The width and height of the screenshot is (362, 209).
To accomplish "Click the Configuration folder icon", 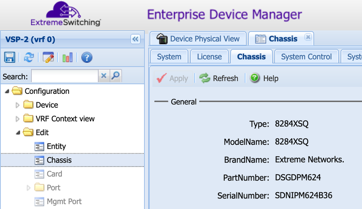I will pos(17,91).
